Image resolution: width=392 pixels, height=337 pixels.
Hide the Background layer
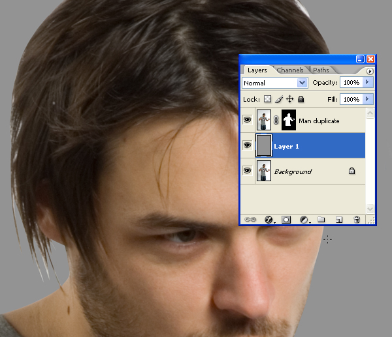(x=248, y=171)
